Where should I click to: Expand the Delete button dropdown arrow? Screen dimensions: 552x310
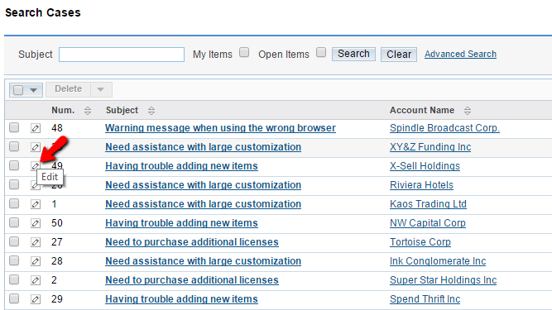pyautogui.click(x=101, y=89)
